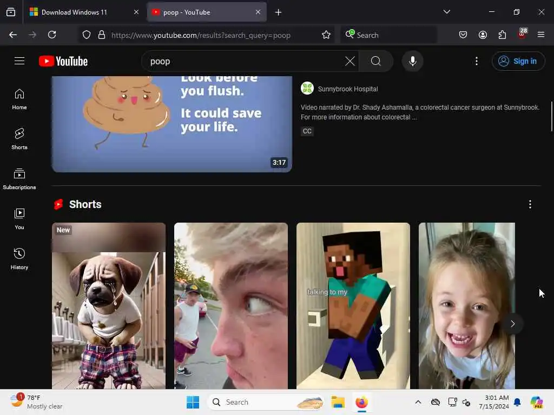This screenshot has height=415, width=554.
Task: Reload the current page
Action: pyautogui.click(x=52, y=35)
